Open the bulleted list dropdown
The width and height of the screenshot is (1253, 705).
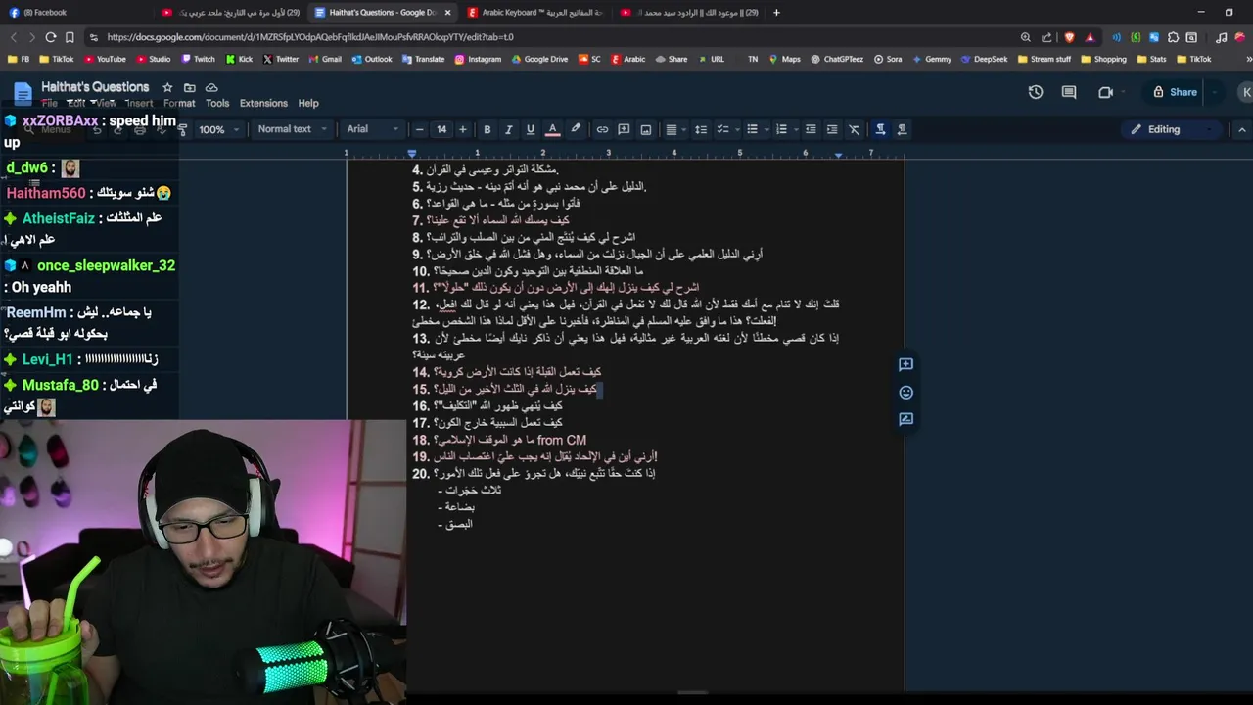(756, 129)
